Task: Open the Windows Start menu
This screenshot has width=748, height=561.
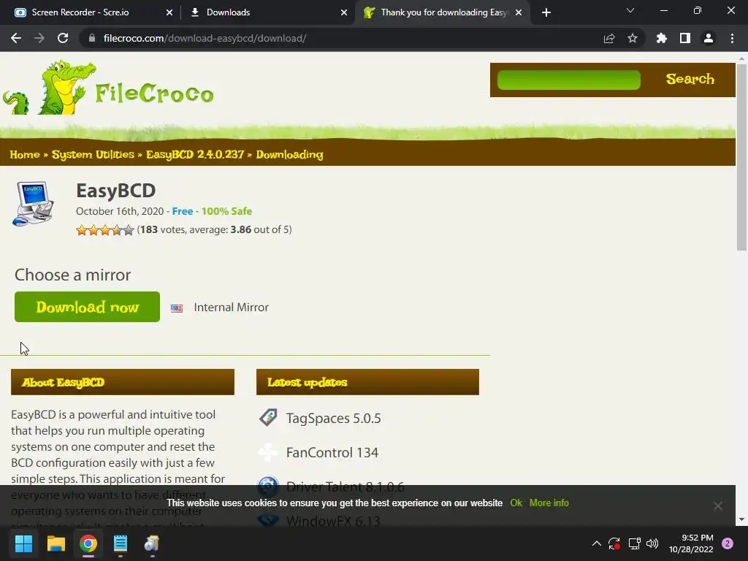Action: click(x=23, y=543)
